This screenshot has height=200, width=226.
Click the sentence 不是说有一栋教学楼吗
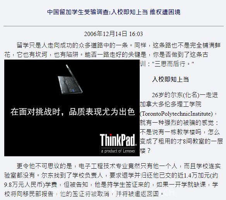tap(171, 132)
